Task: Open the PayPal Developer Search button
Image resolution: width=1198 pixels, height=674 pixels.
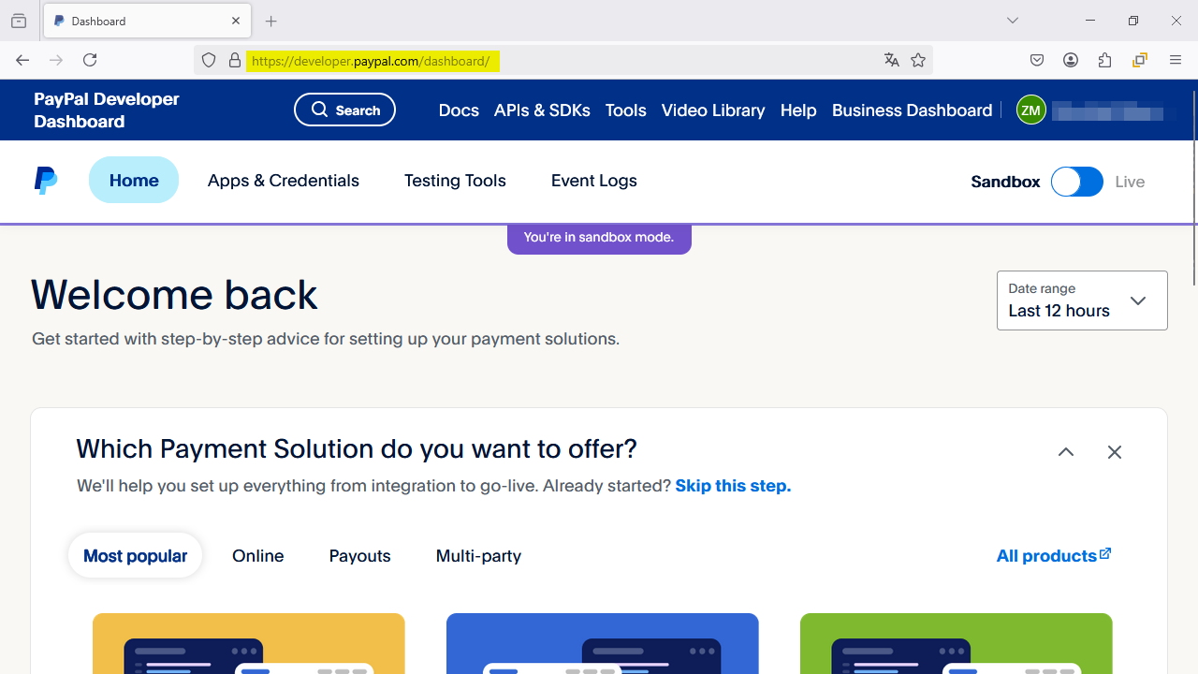Action: tap(344, 110)
